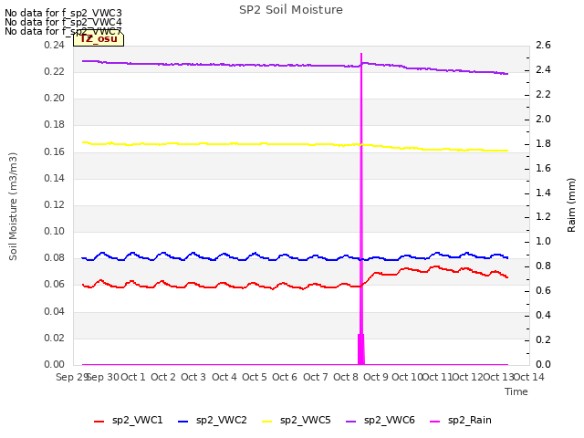Select the purple sp2_VWC6 legend swatch
The height and width of the screenshot is (438, 584).
(350, 422)
